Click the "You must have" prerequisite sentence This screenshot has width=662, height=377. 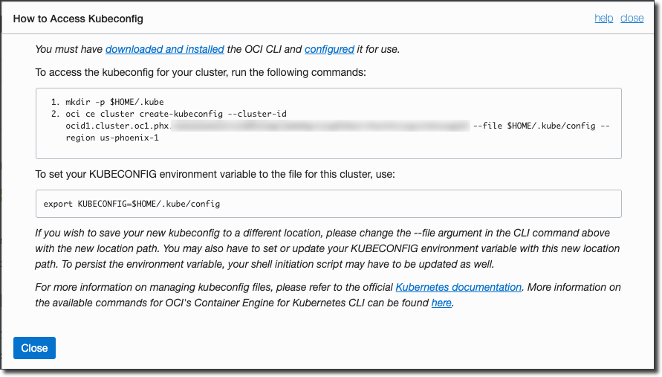(70, 49)
